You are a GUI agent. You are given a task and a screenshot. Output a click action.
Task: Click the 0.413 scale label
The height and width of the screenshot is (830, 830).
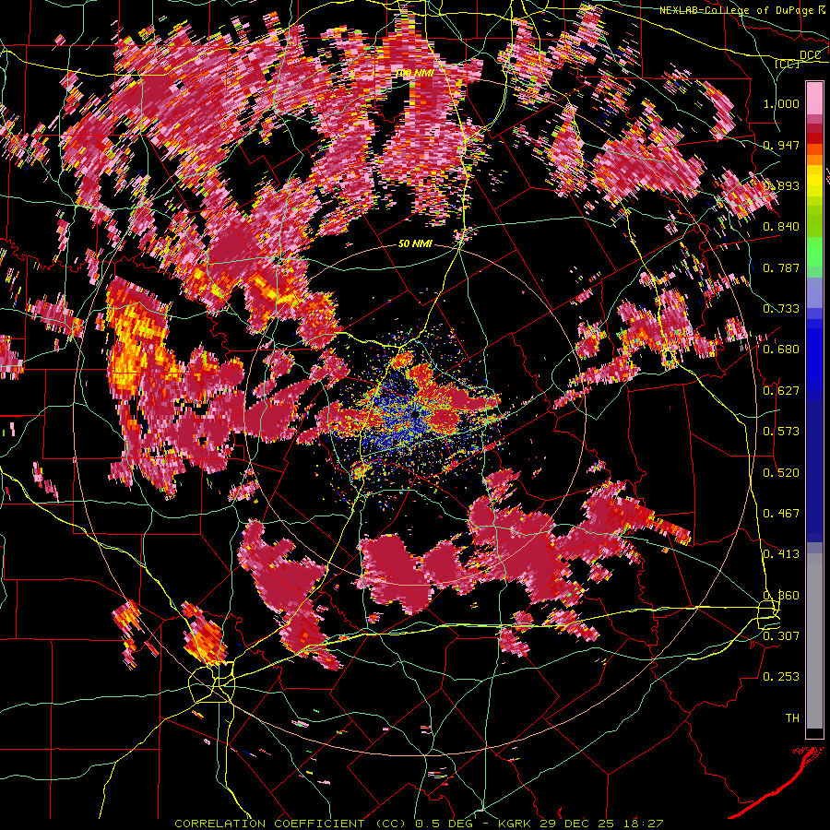point(781,554)
